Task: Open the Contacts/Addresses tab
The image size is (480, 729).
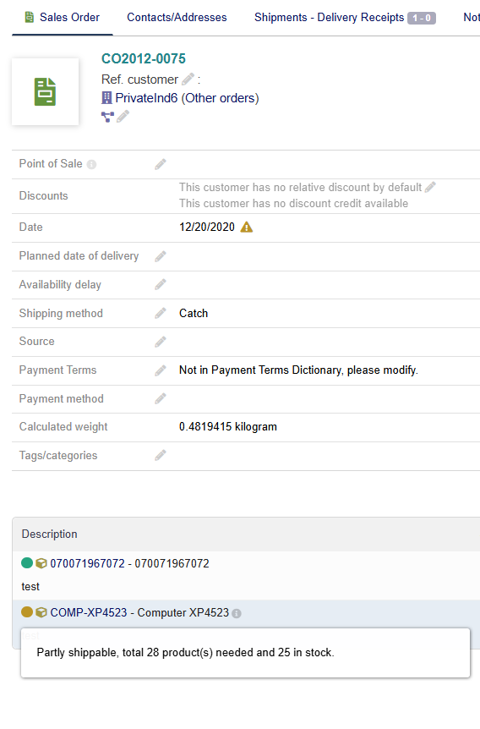Action: pyautogui.click(x=177, y=17)
